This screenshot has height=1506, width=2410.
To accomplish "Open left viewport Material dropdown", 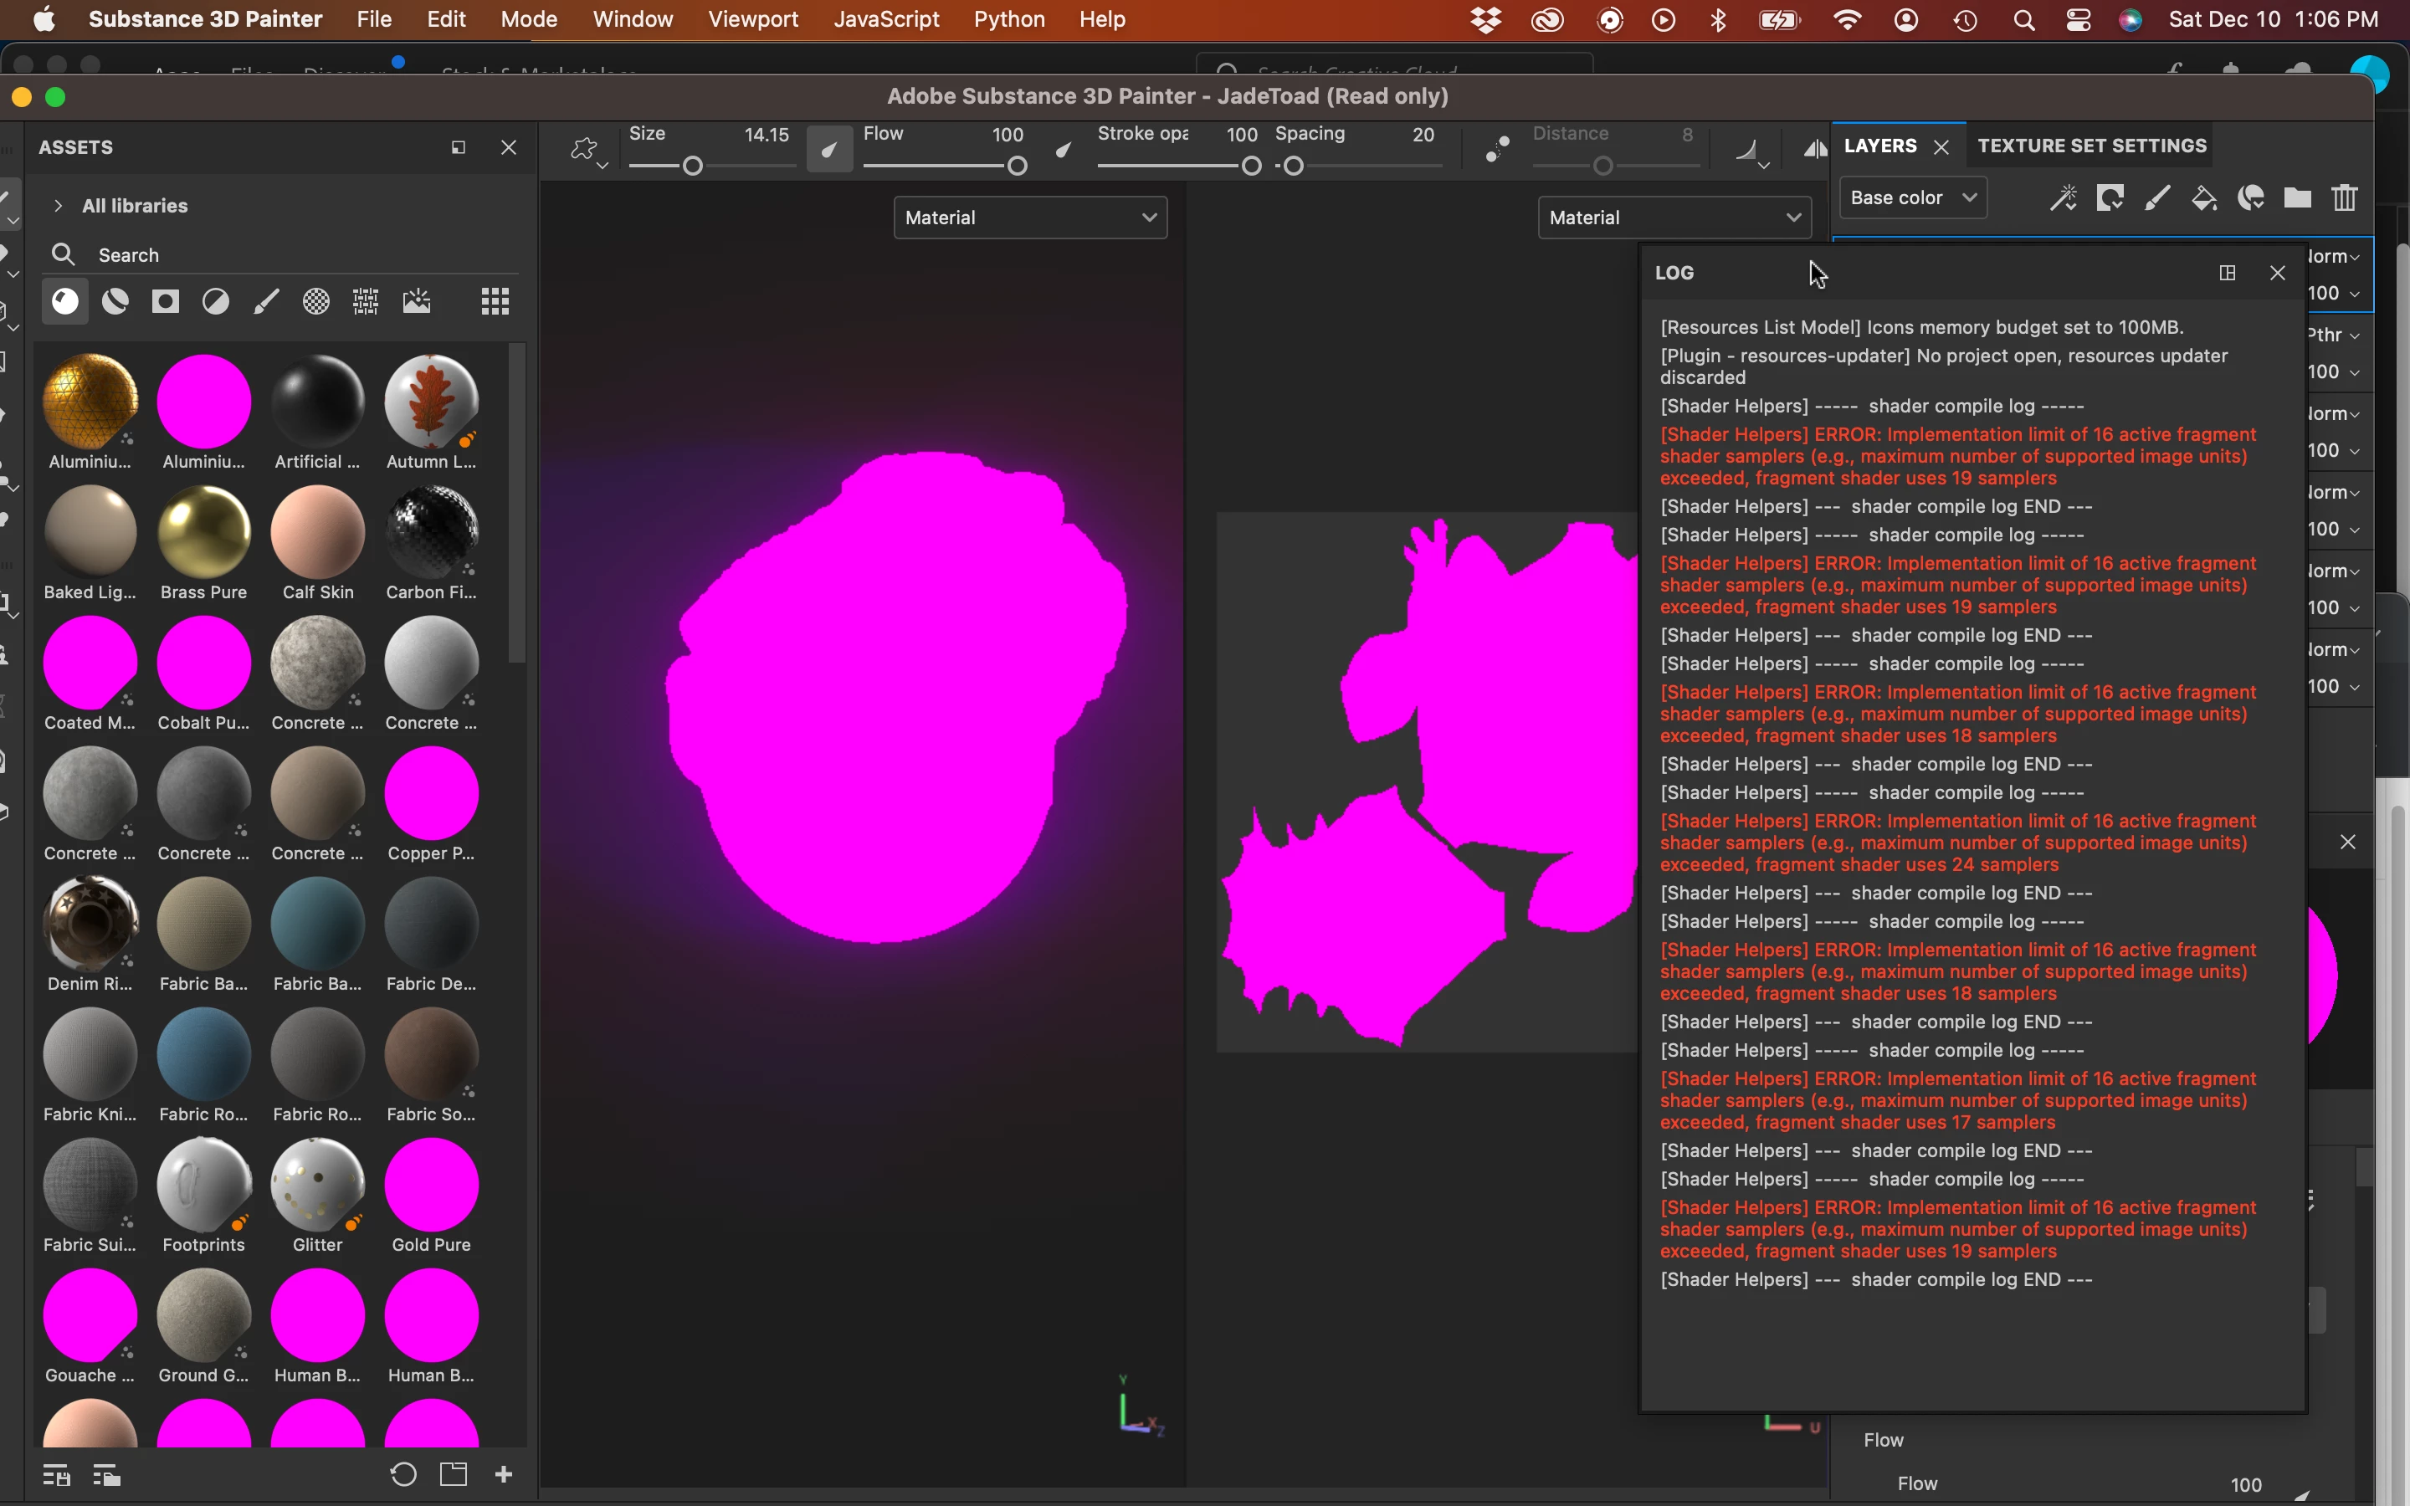I will pyautogui.click(x=1030, y=218).
